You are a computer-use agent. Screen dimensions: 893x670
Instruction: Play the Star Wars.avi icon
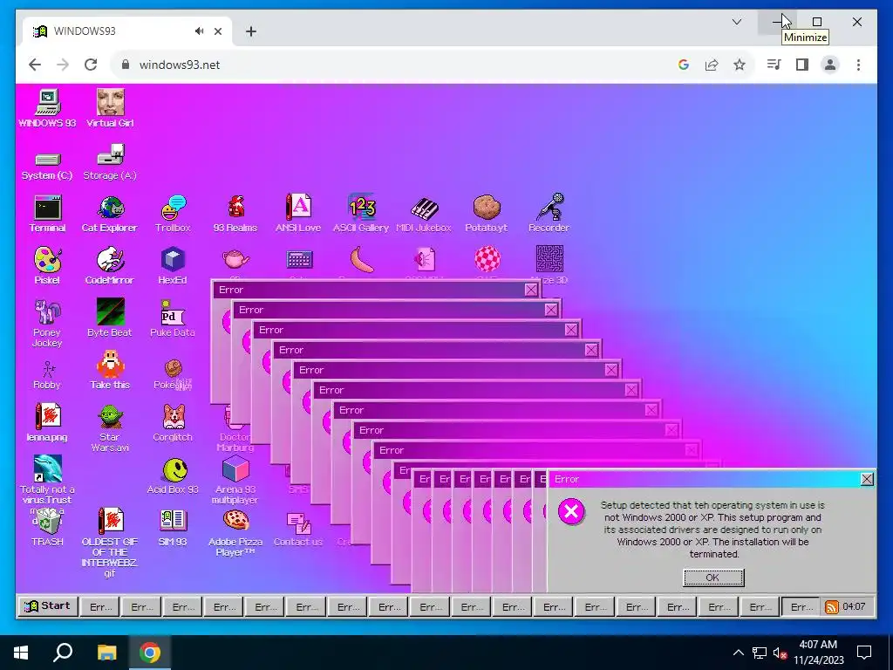pyautogui.click(x=110, y=427)
